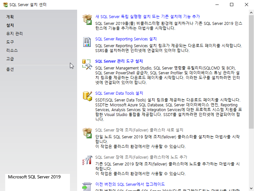The height and width of the screenshot is (191, 254).
Task: Click '새 SQL Server 독립 실행형 설치' link
Action: [148, 16]
